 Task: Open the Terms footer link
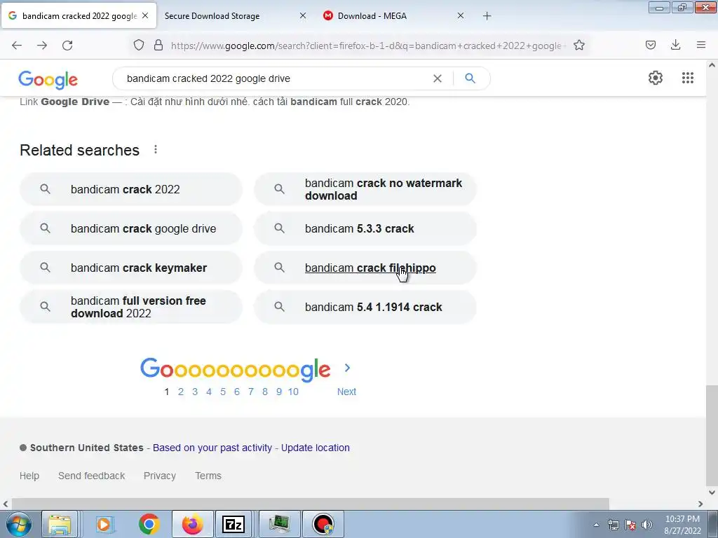click(208, 476)
